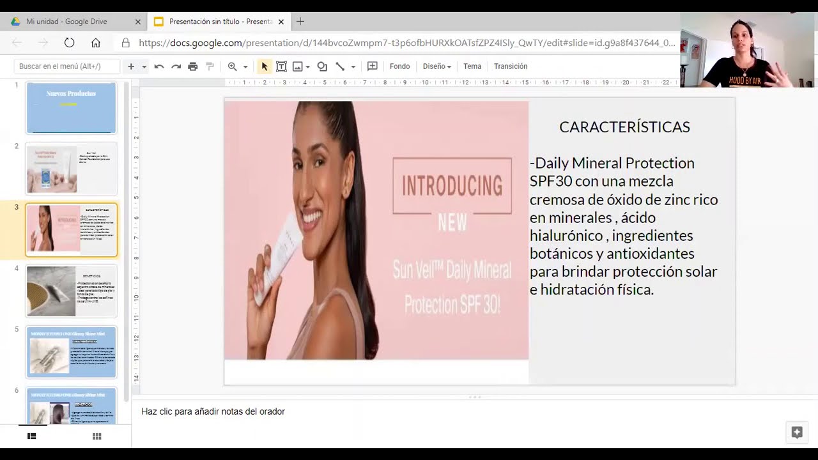Open the Transición panel

511,66
